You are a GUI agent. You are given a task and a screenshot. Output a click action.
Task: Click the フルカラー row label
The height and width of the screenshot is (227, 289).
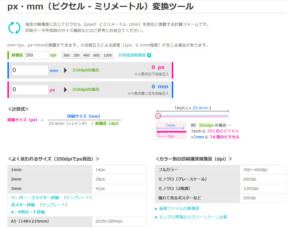point(198,170)
